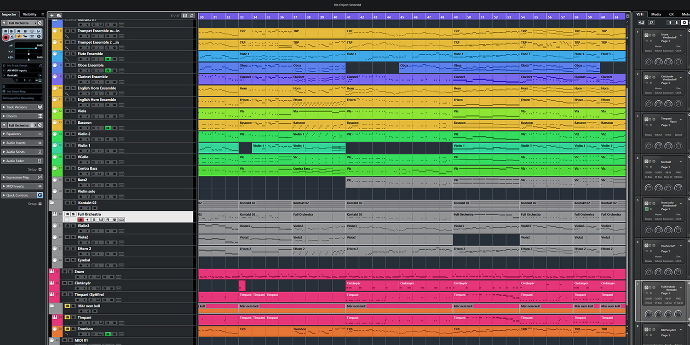Click the Equalizers section bypass icon
This screenshot has width=690, height=345.
coord(40,134)
